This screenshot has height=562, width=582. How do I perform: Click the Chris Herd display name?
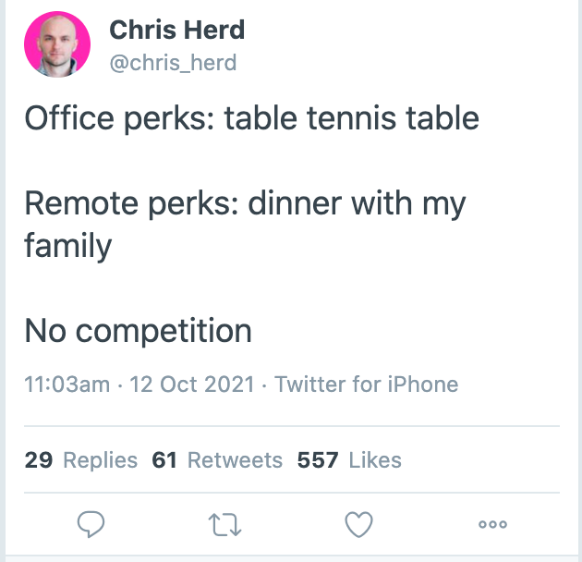point(177,30)
